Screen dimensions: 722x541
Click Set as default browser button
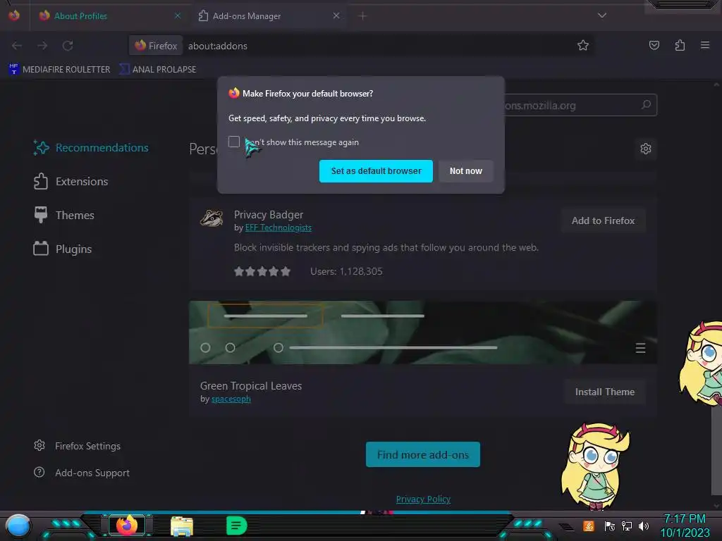pyautogui.click(x=376, y=171)
